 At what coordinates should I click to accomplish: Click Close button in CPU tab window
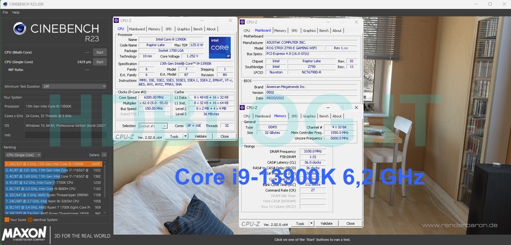point(224,137)
